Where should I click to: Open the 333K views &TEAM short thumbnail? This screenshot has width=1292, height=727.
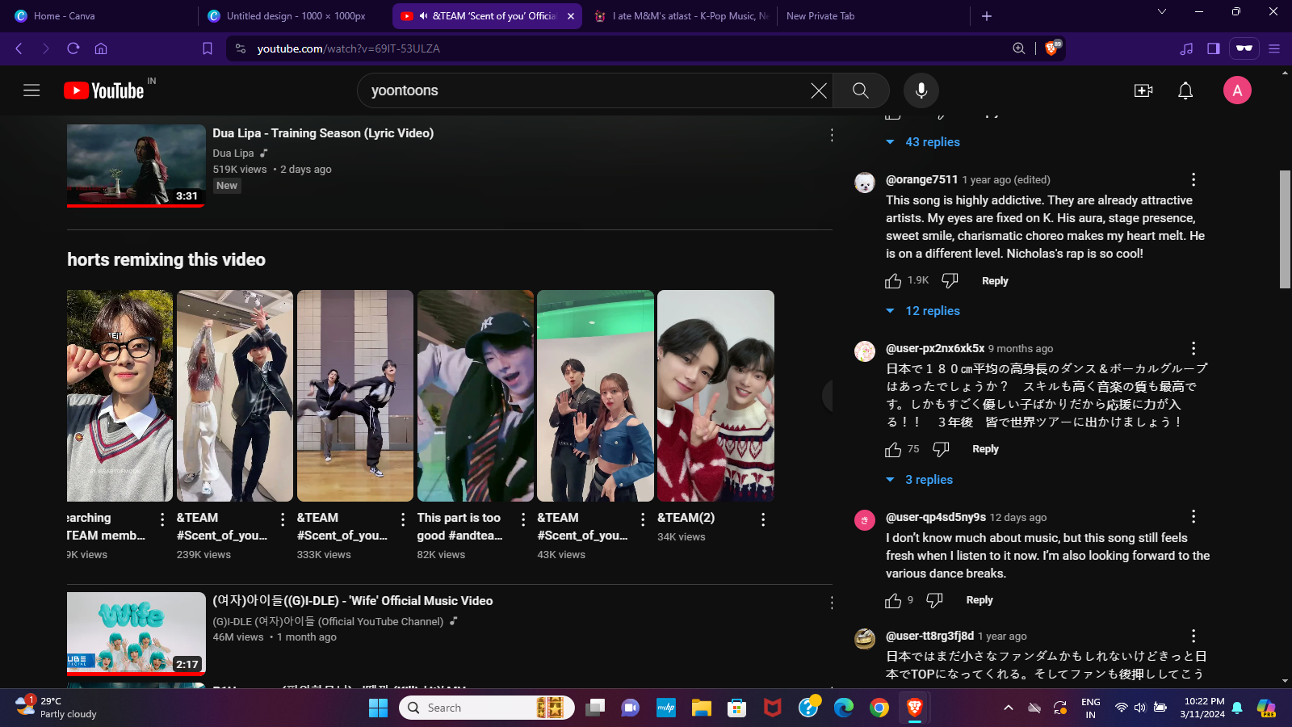coord(355,396)
